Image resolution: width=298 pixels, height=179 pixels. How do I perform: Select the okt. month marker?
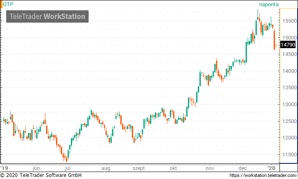(x=174, y=168)
